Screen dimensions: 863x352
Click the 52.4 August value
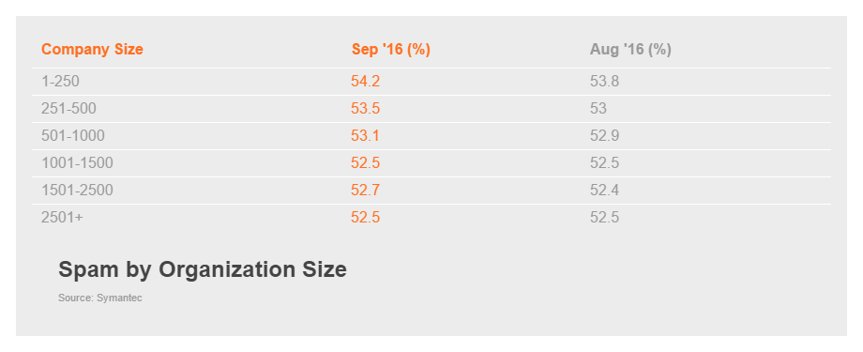click(x=604, y=190)
